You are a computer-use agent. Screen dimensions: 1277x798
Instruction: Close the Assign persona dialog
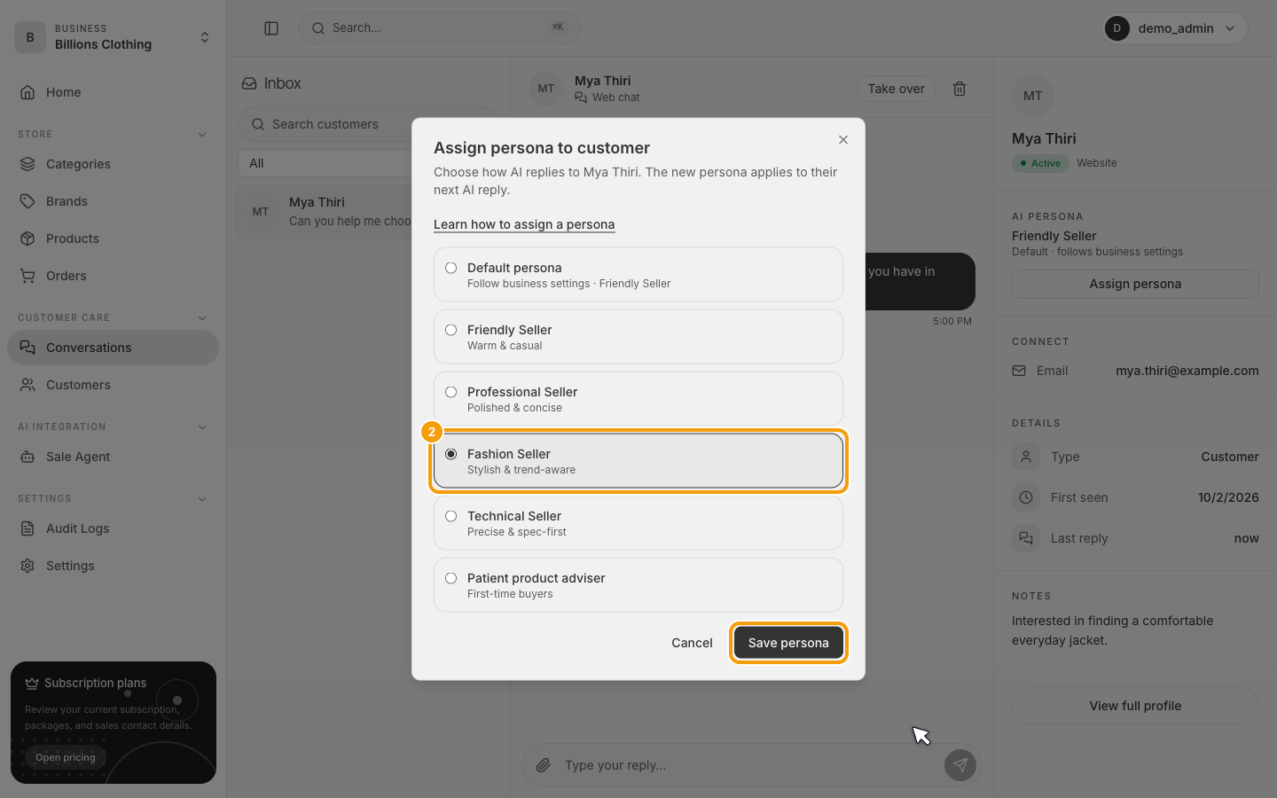coord(843,139)
